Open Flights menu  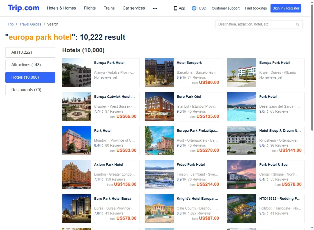click(90, 8)
